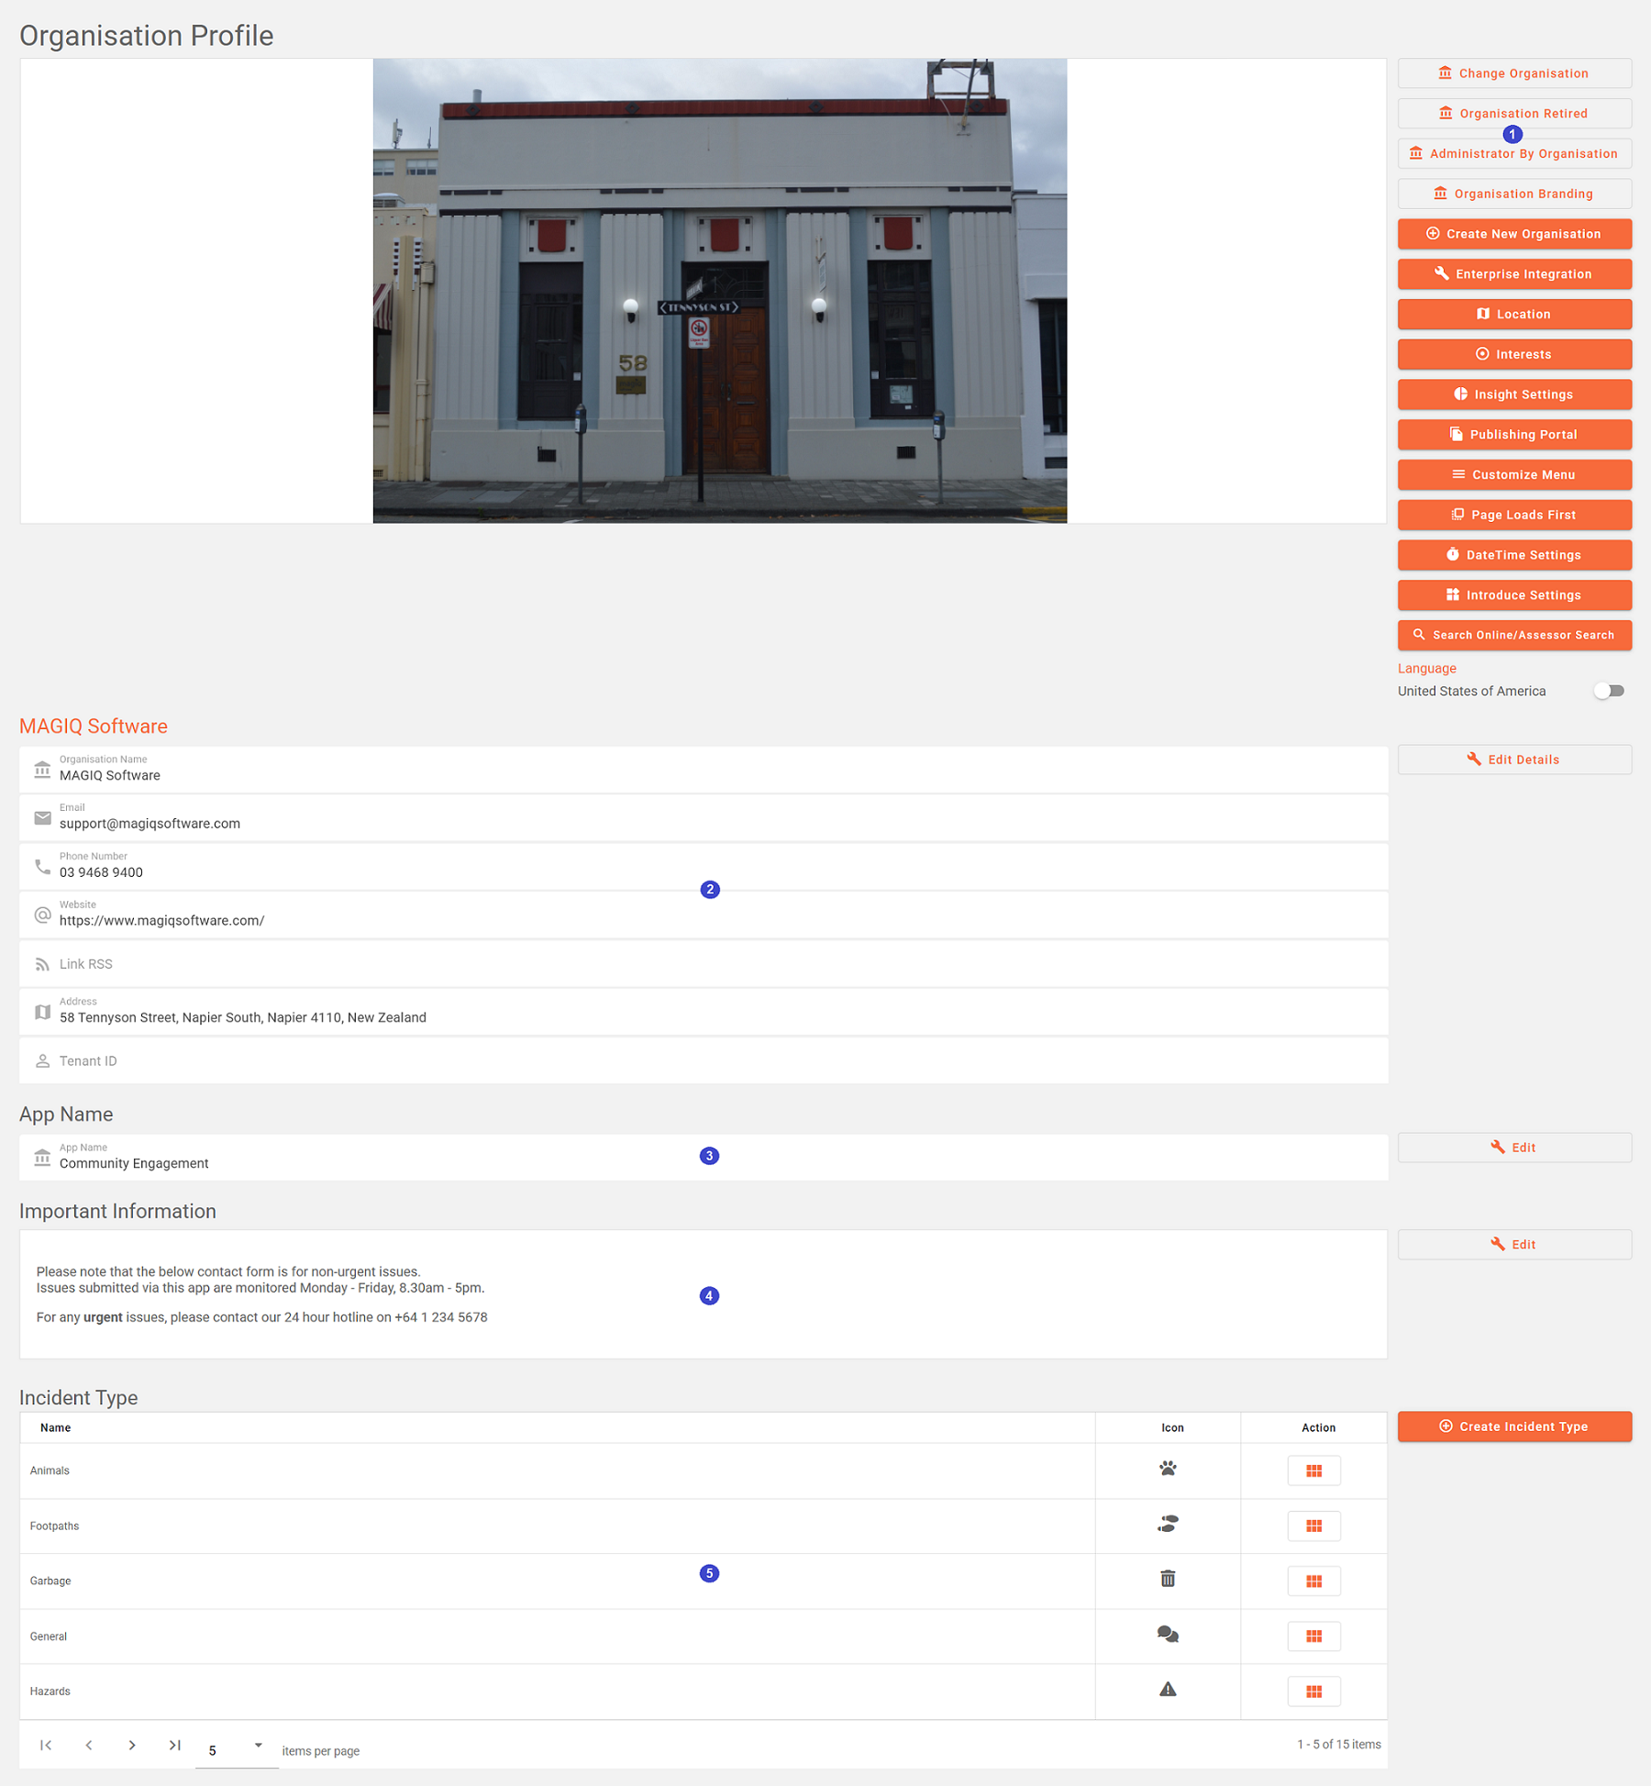This screenshot has height=1786, width=1651.
Task: Expand the items per page dropdown
Action: [258, 1746]
